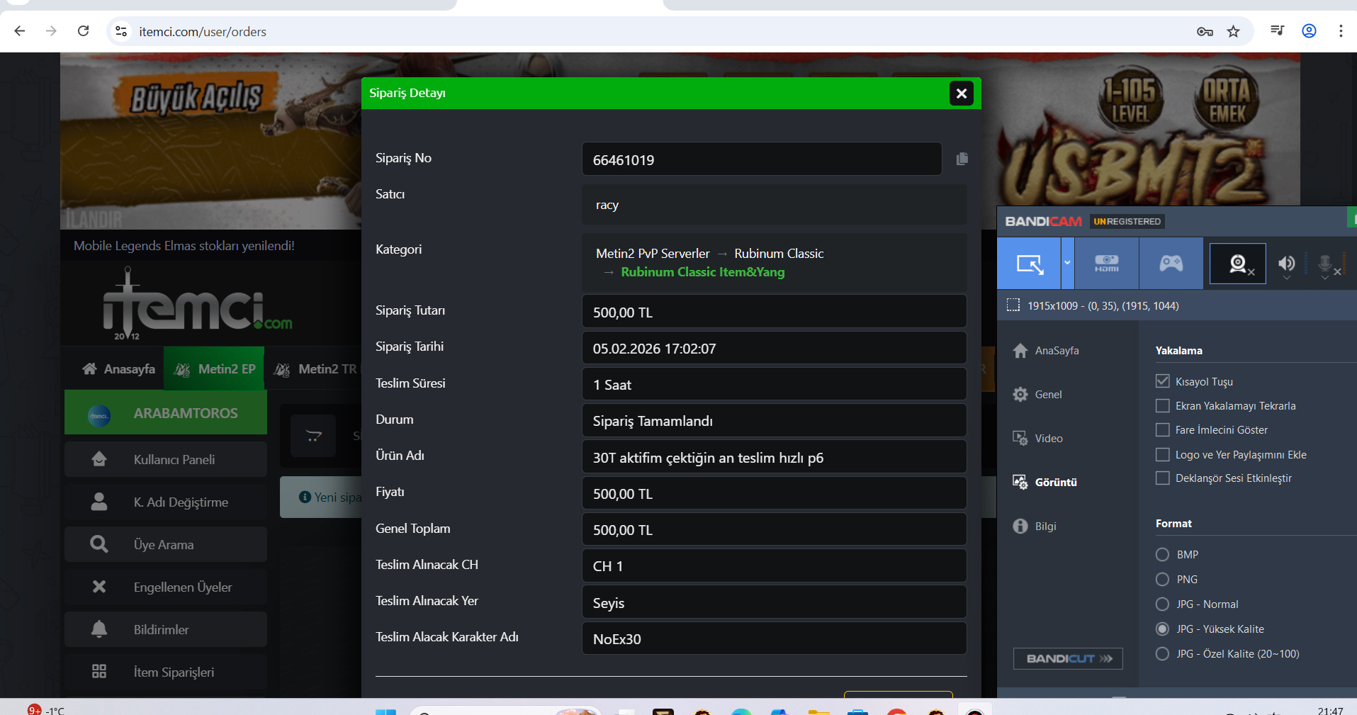The image size is (1357, 715).
Task: Click the BANDICUT button
Action: tap(1068, 658)
